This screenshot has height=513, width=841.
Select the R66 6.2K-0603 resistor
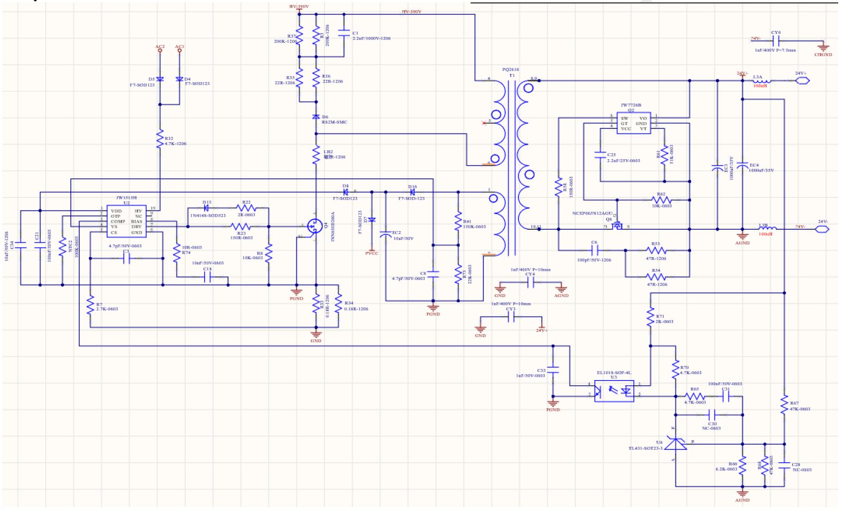pyautogui.click(x=742, y=465)
